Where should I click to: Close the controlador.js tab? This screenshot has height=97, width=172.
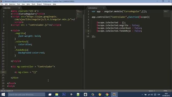coord(104,8)
